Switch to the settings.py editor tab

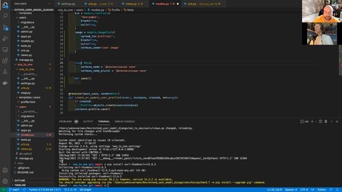pyautogui.click(x=68, y=4)
